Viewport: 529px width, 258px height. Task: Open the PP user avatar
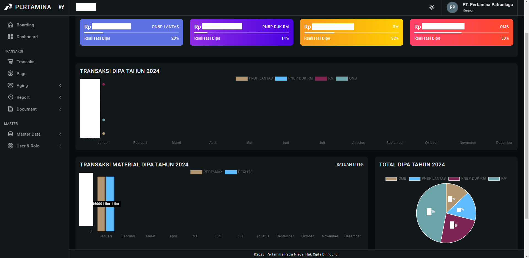(452, 7)
